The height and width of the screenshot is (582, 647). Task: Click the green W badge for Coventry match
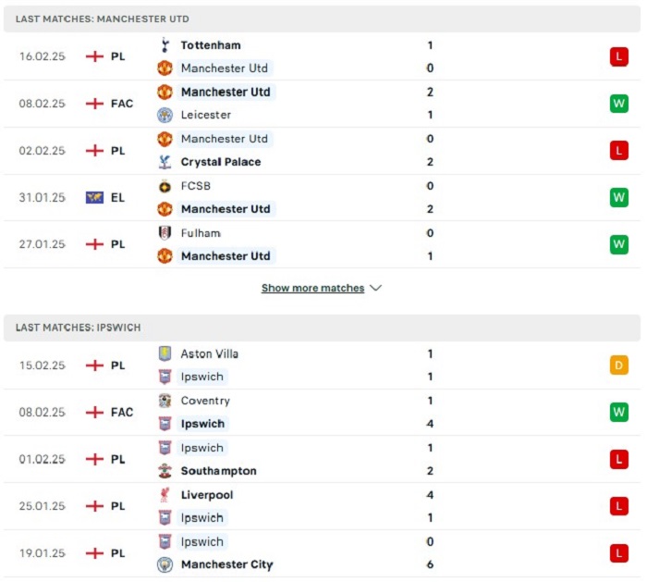[x=619, y=413]
